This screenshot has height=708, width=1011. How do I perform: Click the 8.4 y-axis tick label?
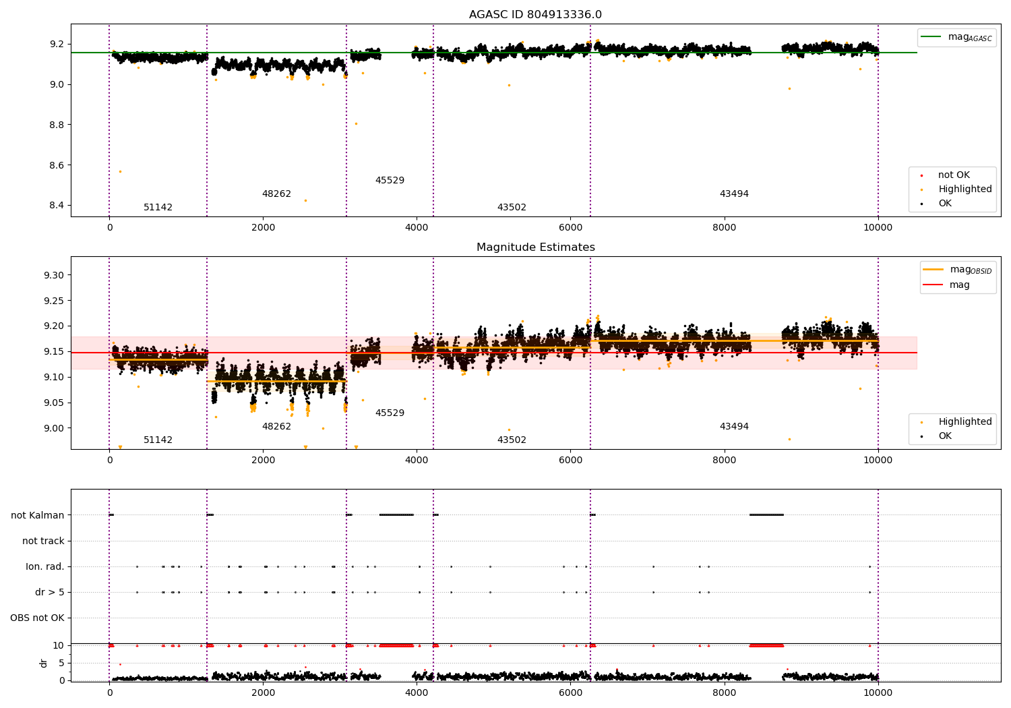[57, 206]
